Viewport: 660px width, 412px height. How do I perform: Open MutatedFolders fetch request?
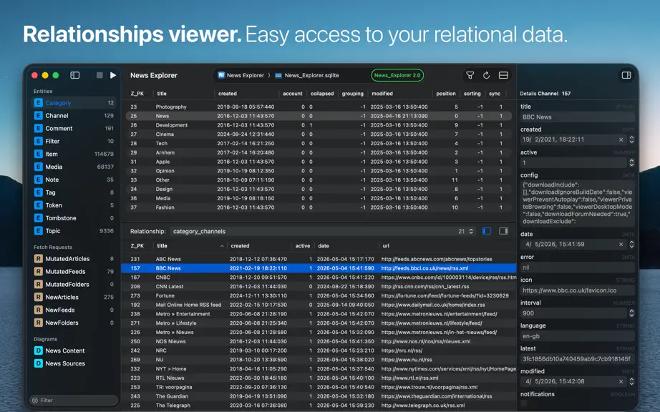click(74, 285)
